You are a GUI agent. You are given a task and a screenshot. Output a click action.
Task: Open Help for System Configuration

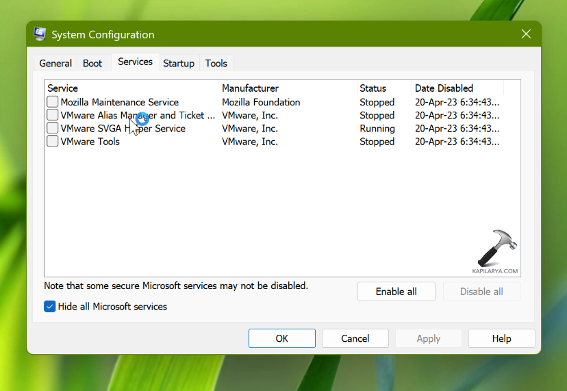click(x=501, y=338)
